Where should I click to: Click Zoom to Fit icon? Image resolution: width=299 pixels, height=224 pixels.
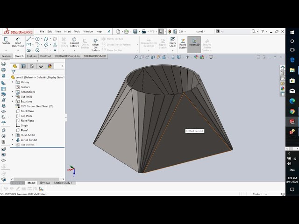[136, 57]
